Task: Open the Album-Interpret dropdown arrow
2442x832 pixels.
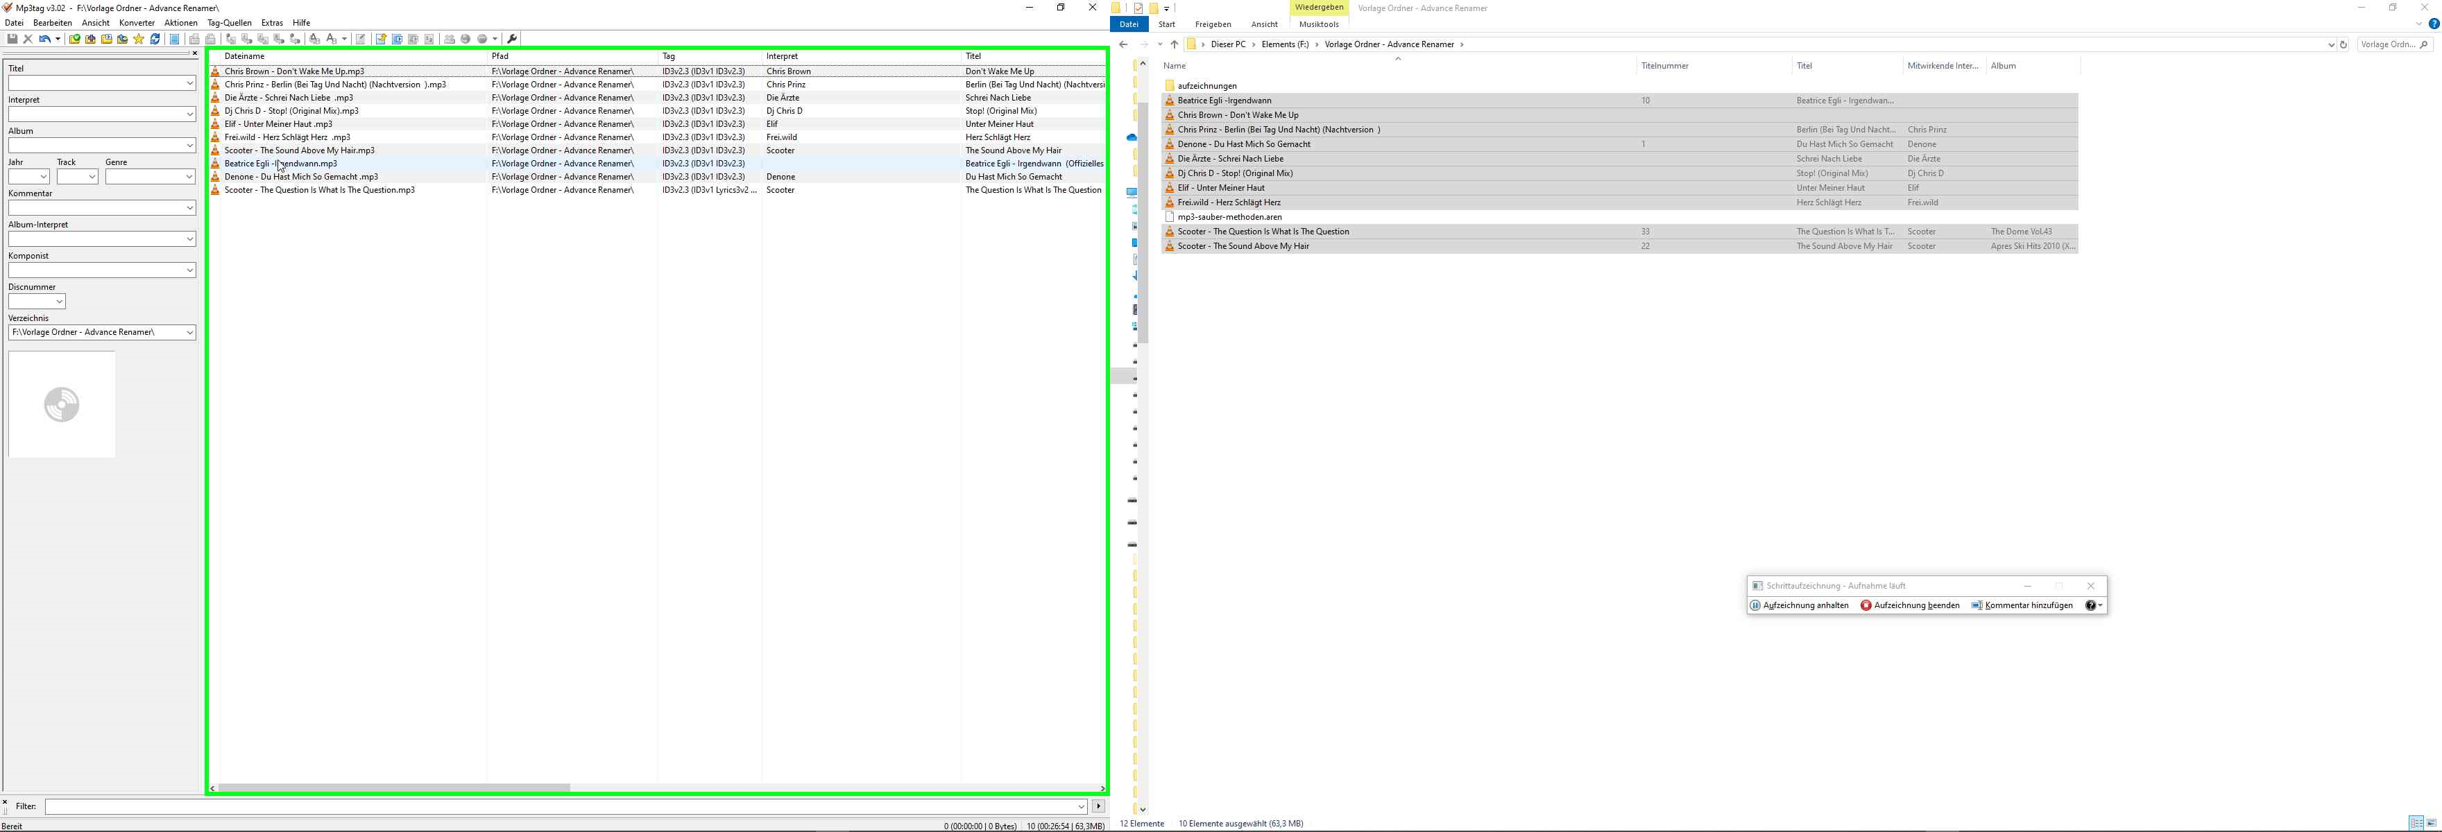Action: [189, 240]
